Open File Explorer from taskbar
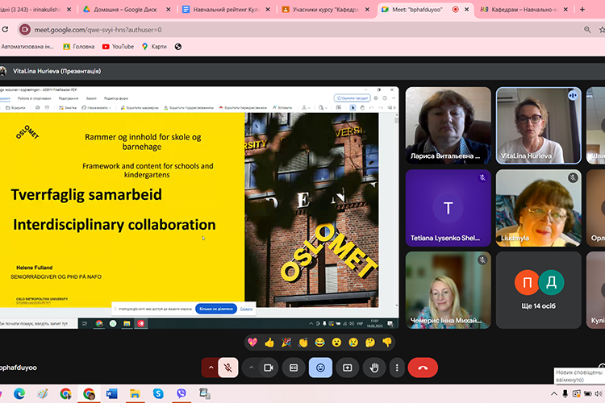The width and height of the screenshot is (605, 403). 135,394
